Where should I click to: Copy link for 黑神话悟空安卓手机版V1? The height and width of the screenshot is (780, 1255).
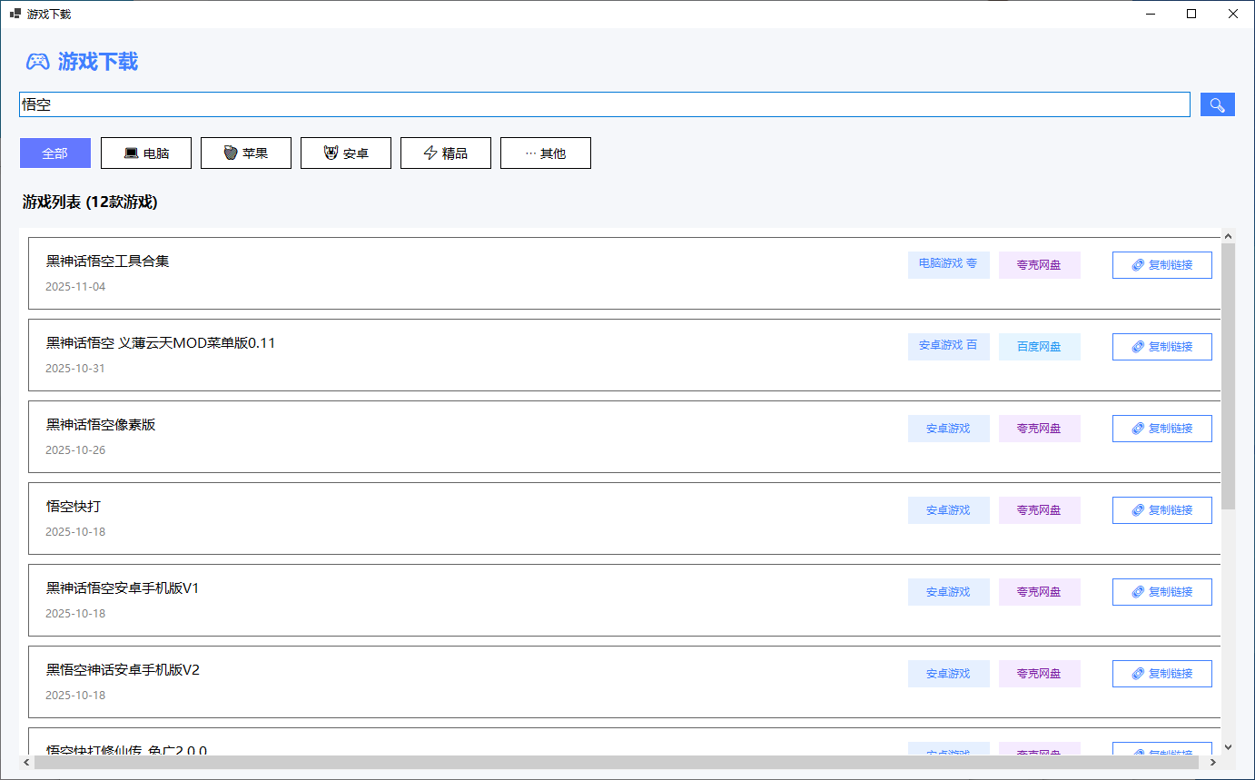click(1161, 592)
